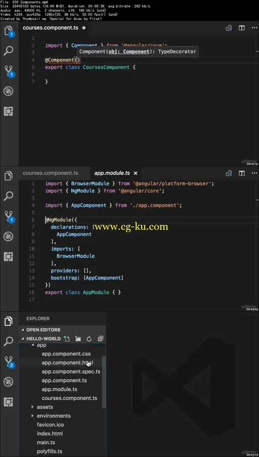Click Extensions icon in the app.module.ts frame
259x457 pixels.
tap(8, 257)
